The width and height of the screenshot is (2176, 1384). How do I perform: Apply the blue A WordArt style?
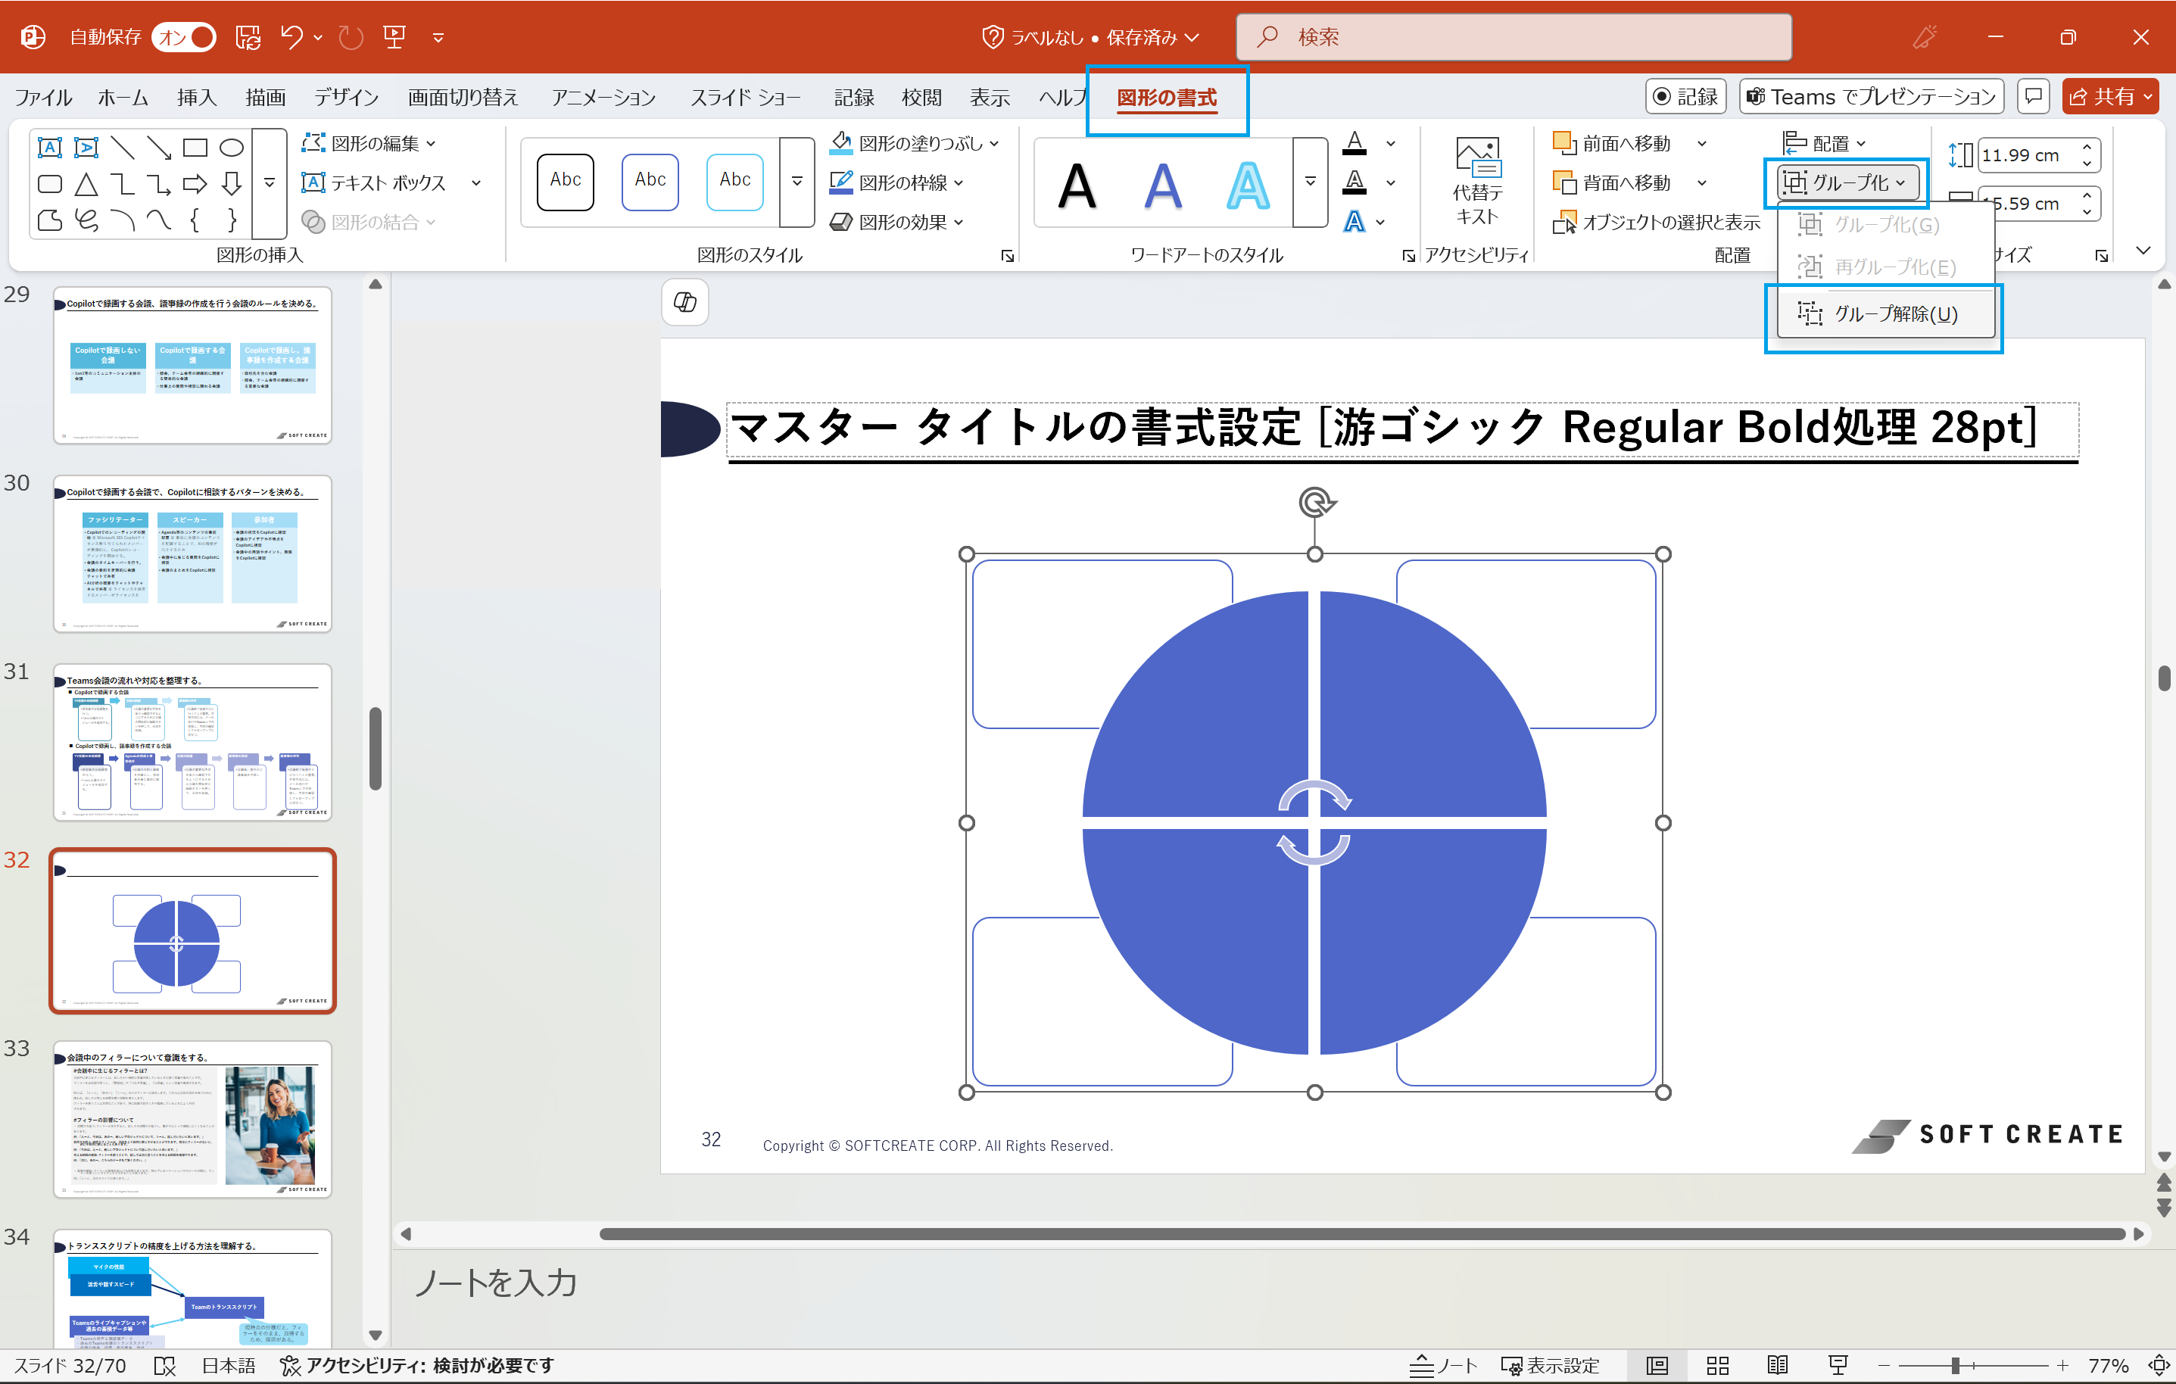pyautogui.click(x=1163, y=186)
